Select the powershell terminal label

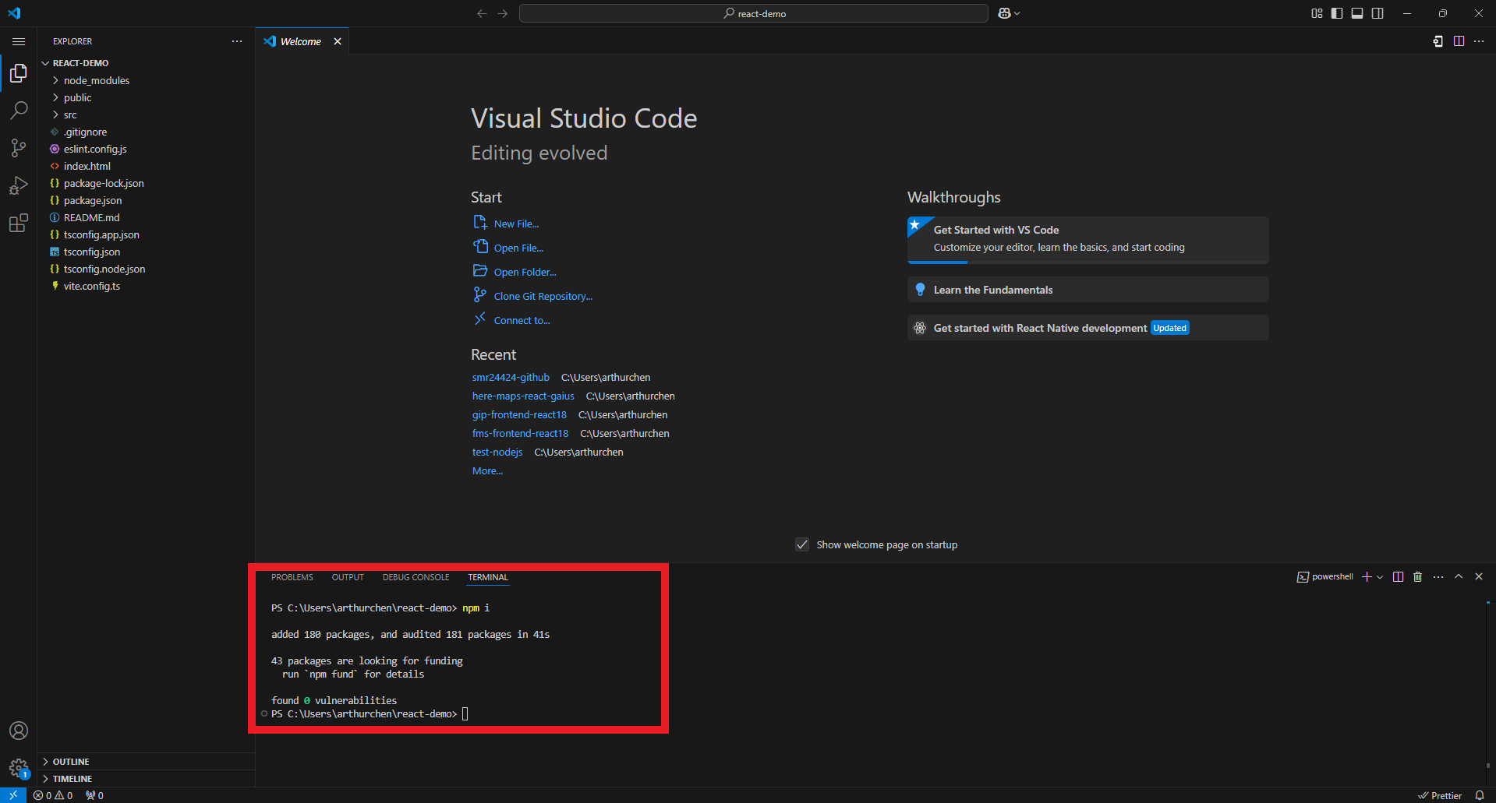(1325, 577)
